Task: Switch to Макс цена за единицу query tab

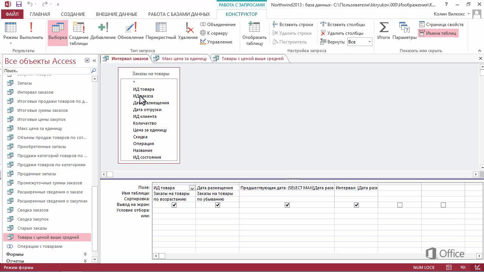Action: click(x=184, y=59)
